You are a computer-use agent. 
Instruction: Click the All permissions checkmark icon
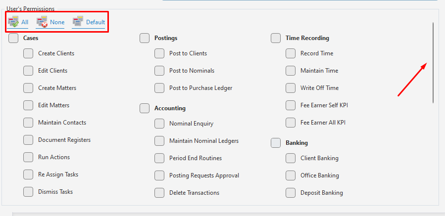(13, 22)
